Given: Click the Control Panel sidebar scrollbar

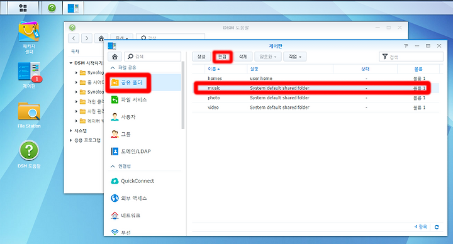Looking at the screenshot, I should (x=183, y=96).
